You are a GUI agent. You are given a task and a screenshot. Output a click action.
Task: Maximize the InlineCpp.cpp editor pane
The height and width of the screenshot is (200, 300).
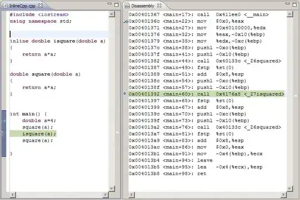[x=116, y=4]
